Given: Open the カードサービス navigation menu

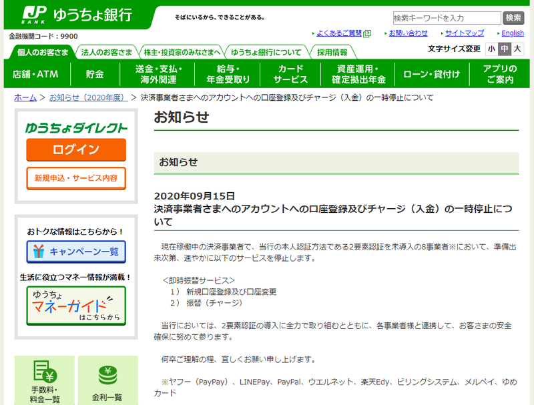Looking at the screenshot, I should 290,74.
